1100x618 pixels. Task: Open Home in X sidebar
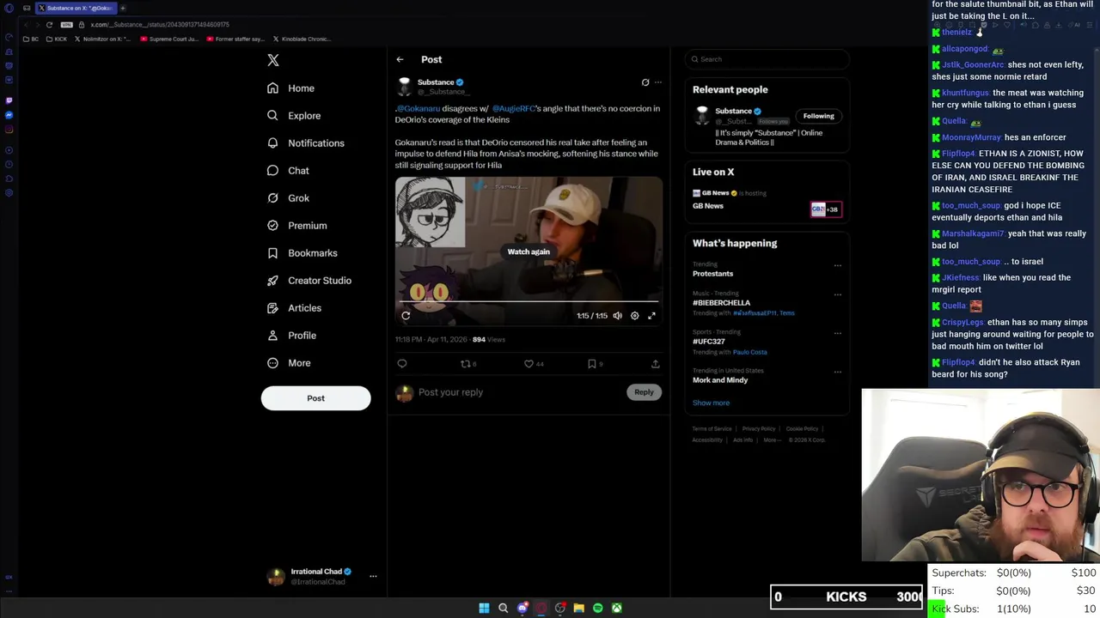(x=290, y=88)
